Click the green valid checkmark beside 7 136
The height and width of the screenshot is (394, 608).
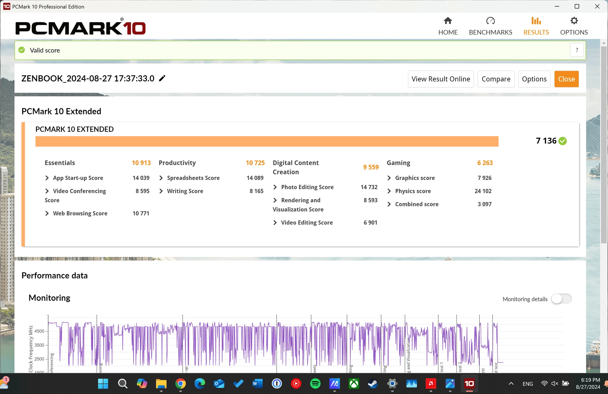pos(563,141)
